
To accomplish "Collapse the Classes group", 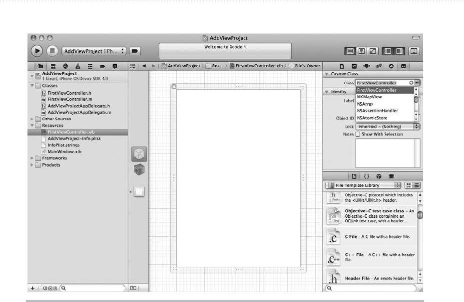I will (x=31, y=86).
